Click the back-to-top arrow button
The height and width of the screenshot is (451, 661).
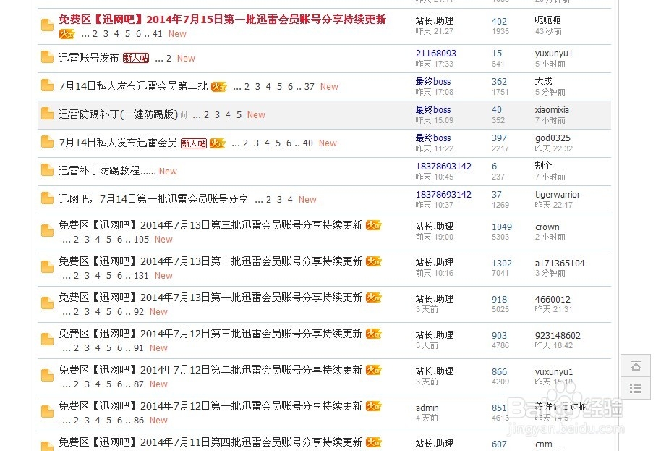[636, 366]
